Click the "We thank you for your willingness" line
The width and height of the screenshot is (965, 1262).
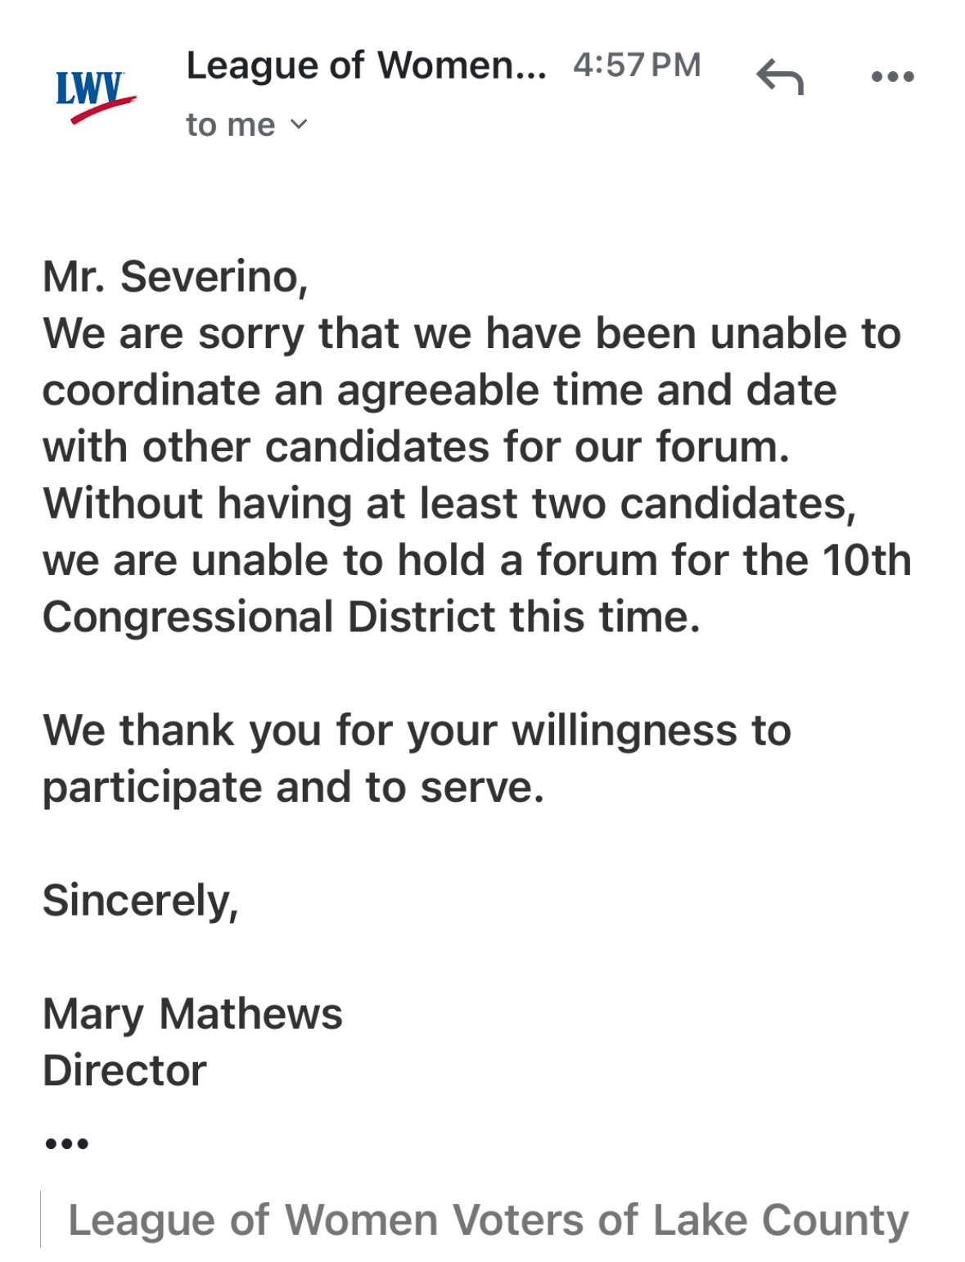(x=417, y=730)
